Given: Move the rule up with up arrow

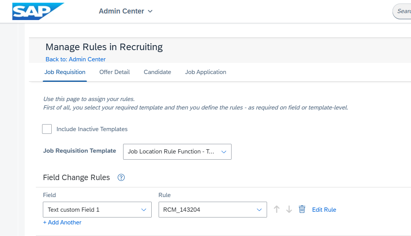Looking at the screenshot, I should [277, 209].
